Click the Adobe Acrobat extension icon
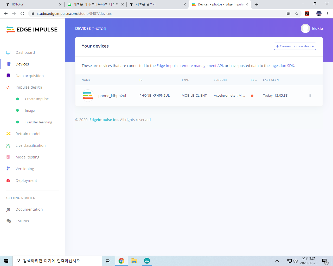The image size is (333, 266). click(307, 14)
